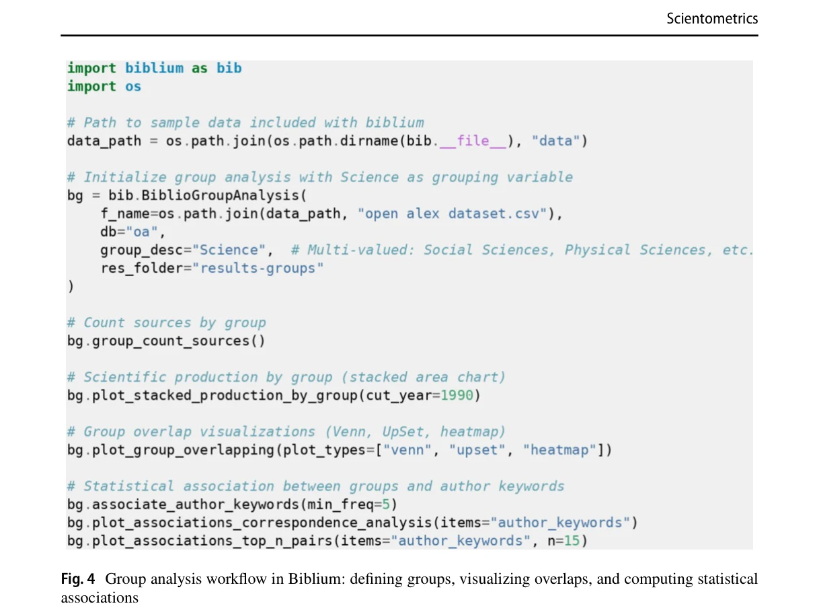Click the db="oa" argument line
Image resolution: width=819 pixels, height=610 pixels.
(133, 232)
